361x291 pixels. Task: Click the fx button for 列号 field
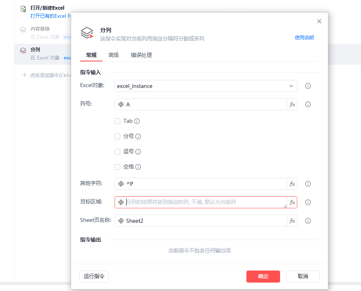pos(292,104)
